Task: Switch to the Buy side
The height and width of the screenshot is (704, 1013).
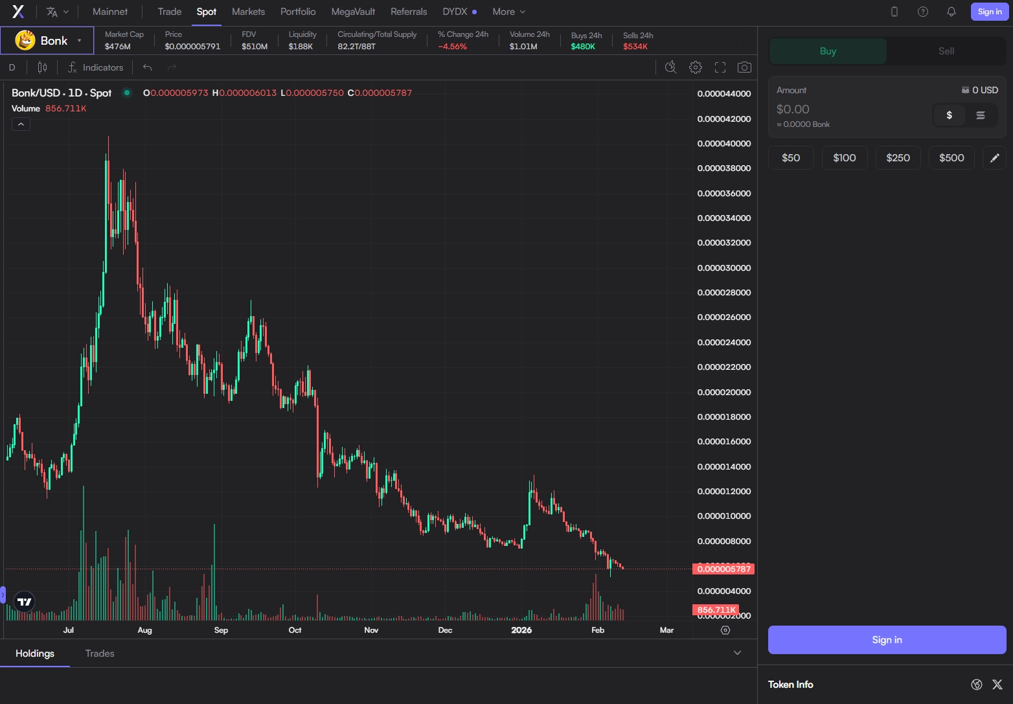Action: [828, 51]
